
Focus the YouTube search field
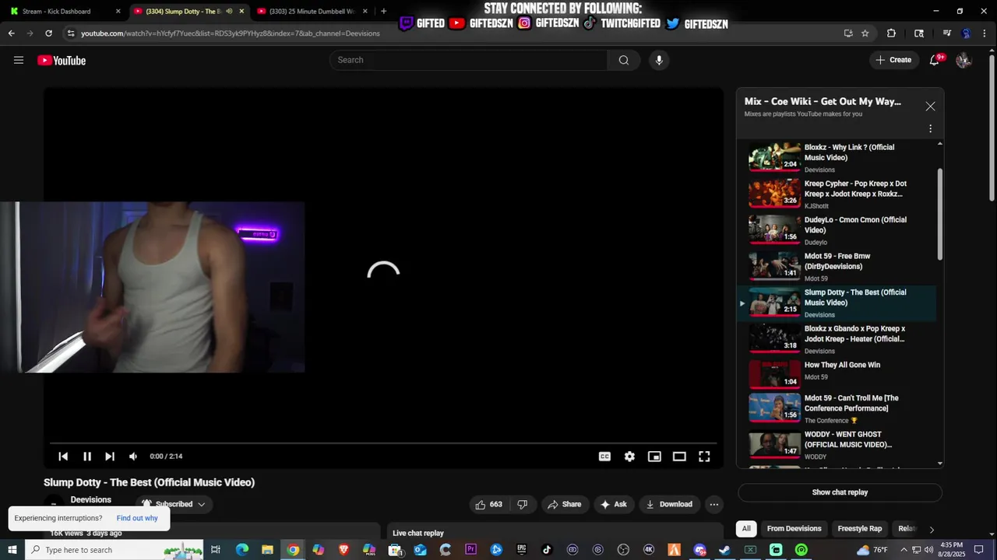469,60
